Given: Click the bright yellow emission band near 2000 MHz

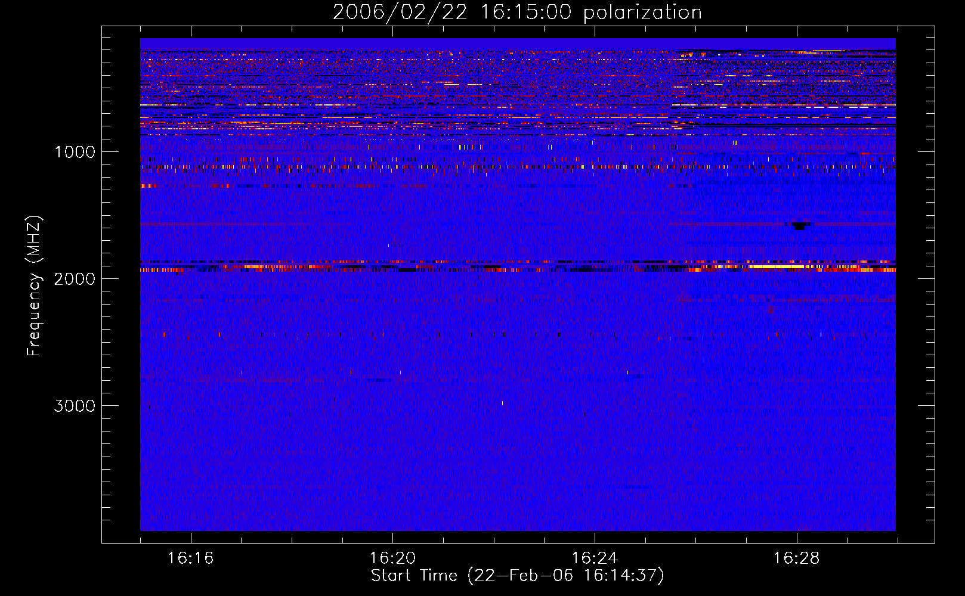Looking at the screenshot, I should 775,267.
